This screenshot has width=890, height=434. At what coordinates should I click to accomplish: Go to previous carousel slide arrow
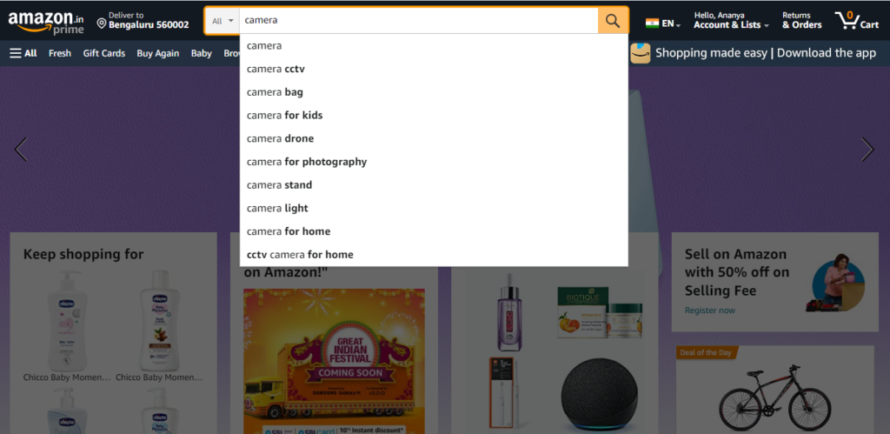[21, 150]
